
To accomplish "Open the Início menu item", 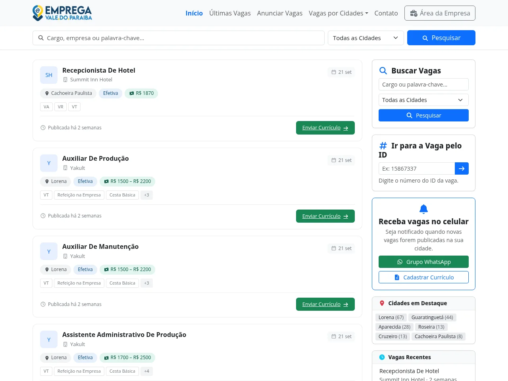I will 194,13.
